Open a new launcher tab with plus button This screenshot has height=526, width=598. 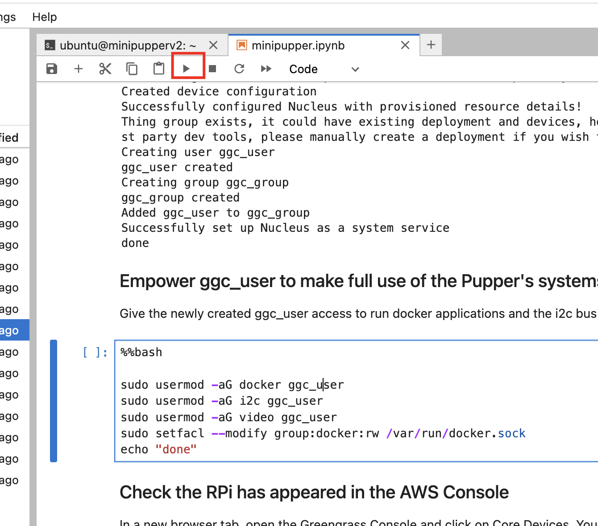point(431,45)
